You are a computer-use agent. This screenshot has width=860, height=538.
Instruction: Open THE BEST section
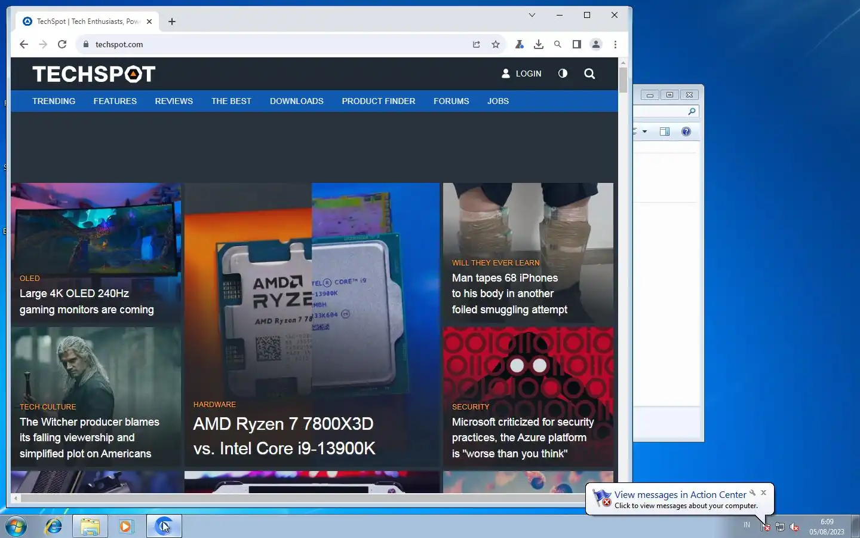click(x=231, y=101)
